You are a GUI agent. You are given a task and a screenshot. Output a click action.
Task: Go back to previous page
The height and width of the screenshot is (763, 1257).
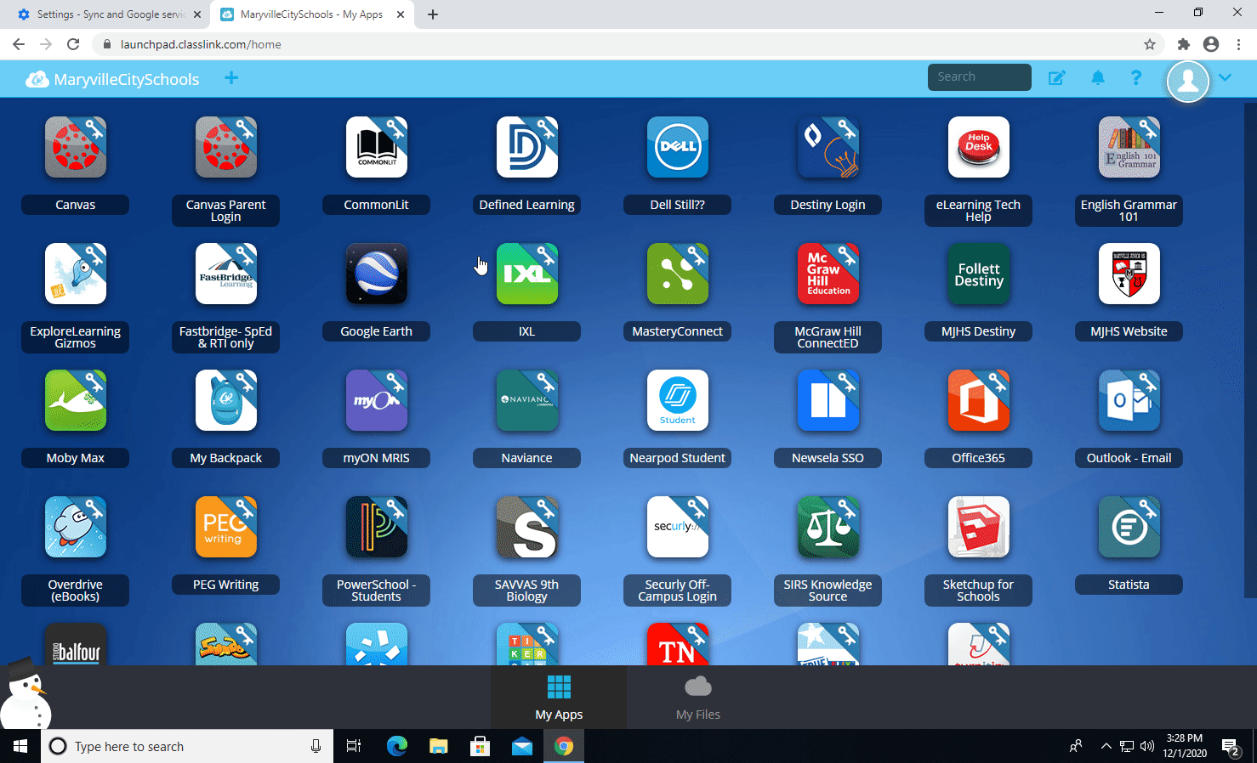point(19,44)
